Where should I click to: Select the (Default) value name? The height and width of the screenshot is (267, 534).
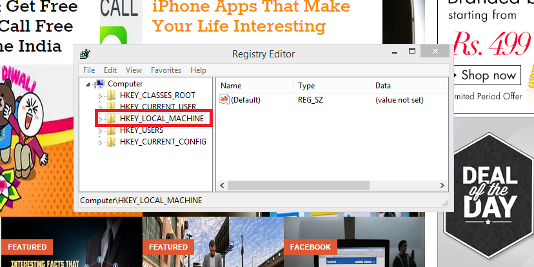pos(246,100)
